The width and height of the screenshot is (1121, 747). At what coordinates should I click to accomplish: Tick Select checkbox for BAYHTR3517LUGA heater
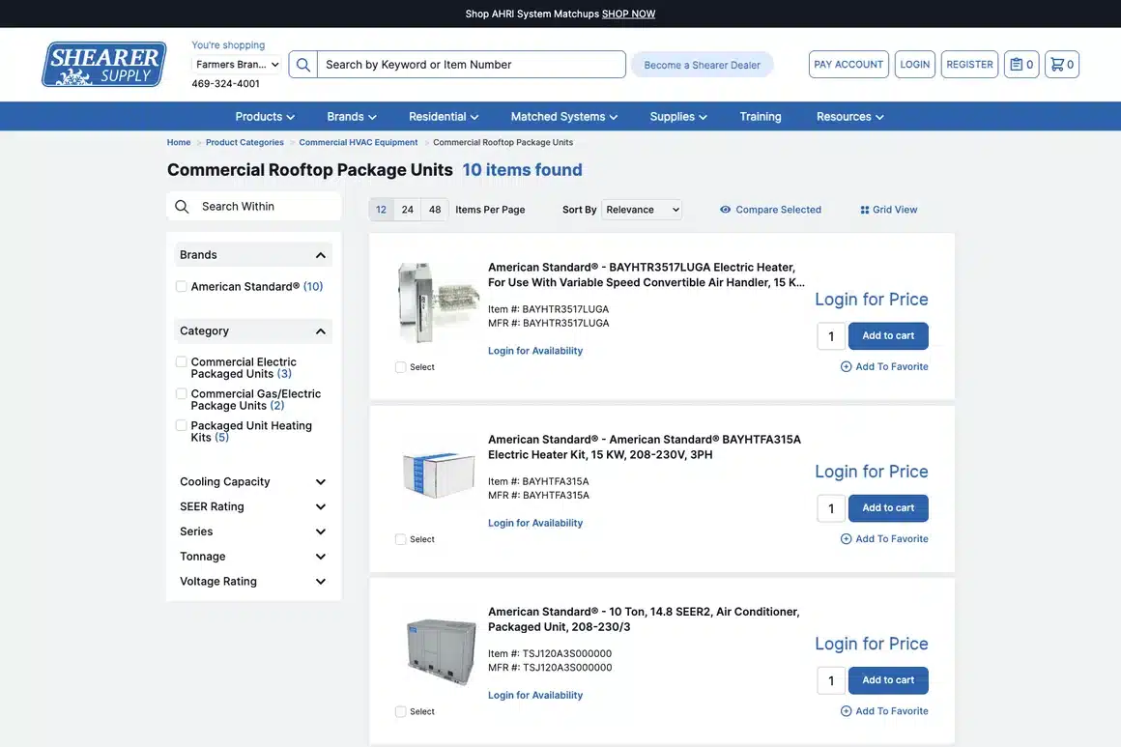(x=400, y=367)
